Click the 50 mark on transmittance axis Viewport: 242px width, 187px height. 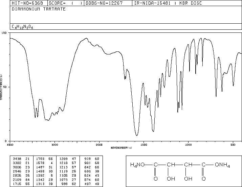click(5, 87)
